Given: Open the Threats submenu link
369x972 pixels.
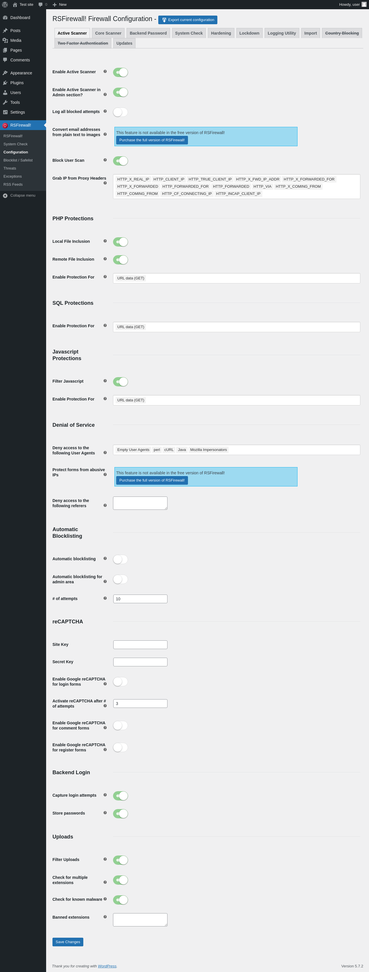Looking at the screenshot, I should [10, 168].
